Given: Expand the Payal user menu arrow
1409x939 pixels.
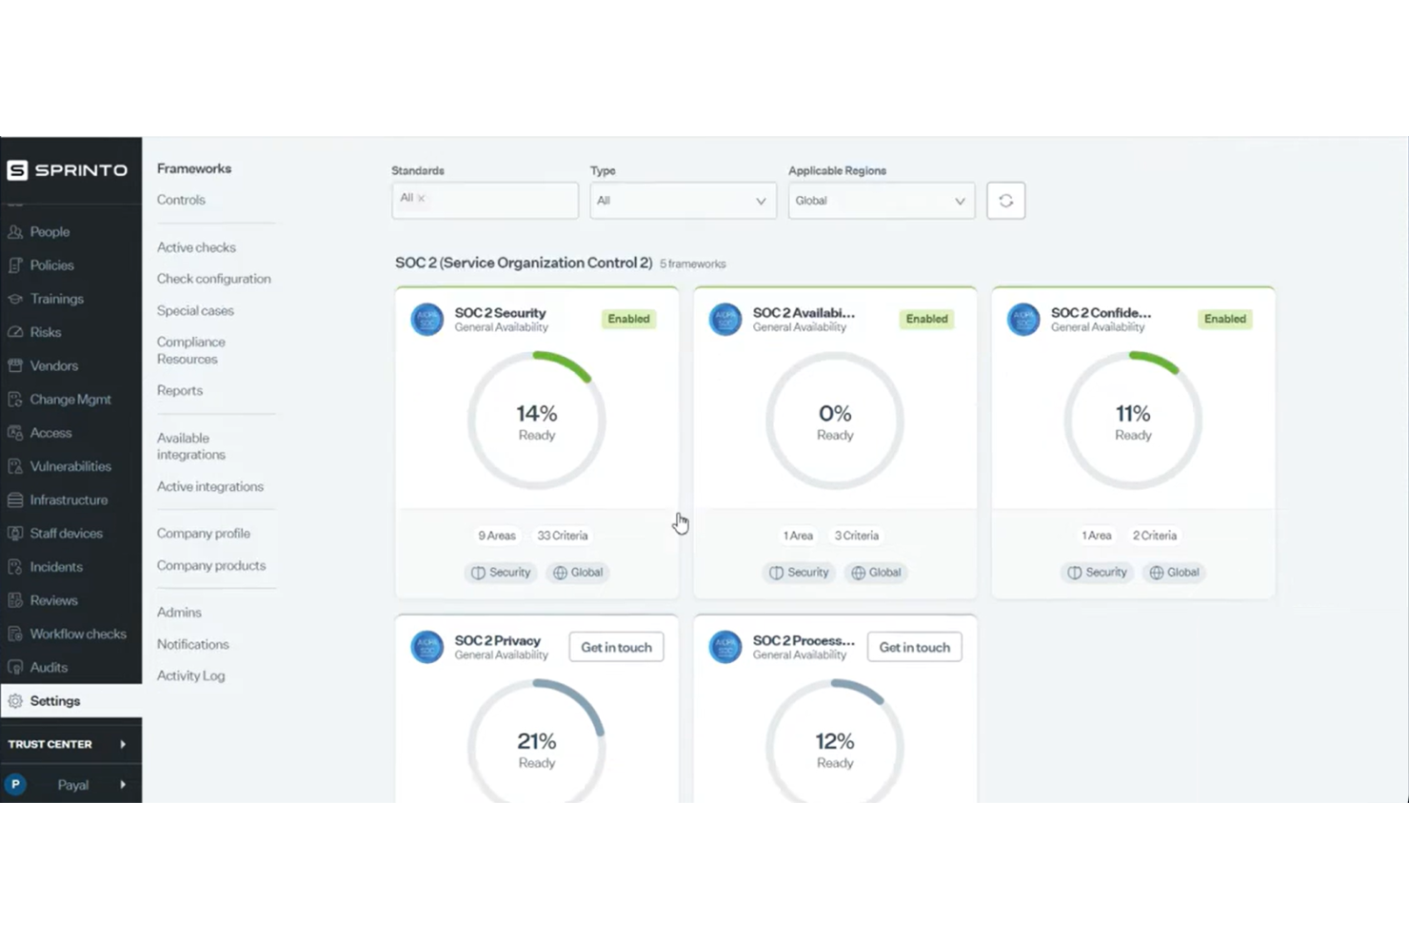Looking at the screenshot, I should pos(123,785).
